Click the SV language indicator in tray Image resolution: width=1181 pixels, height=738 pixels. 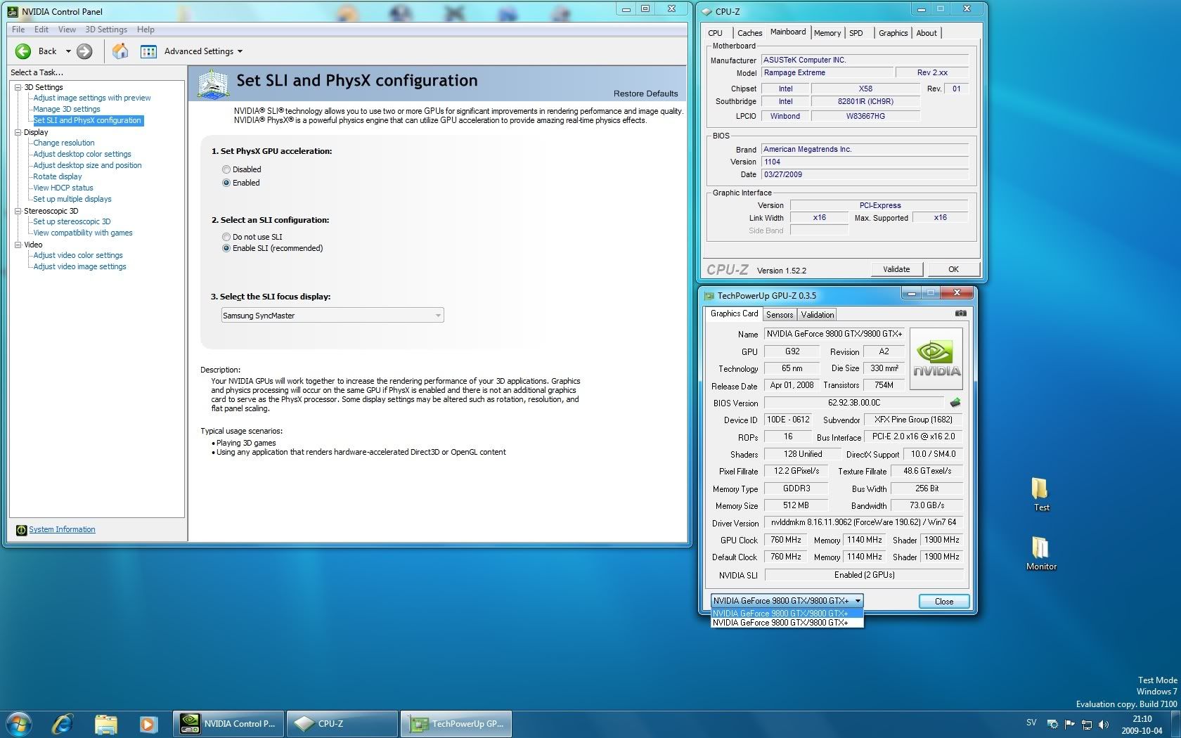[x=1031, y=723]
